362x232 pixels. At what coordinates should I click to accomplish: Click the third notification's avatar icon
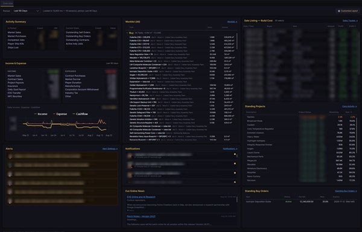pos(130,175)
